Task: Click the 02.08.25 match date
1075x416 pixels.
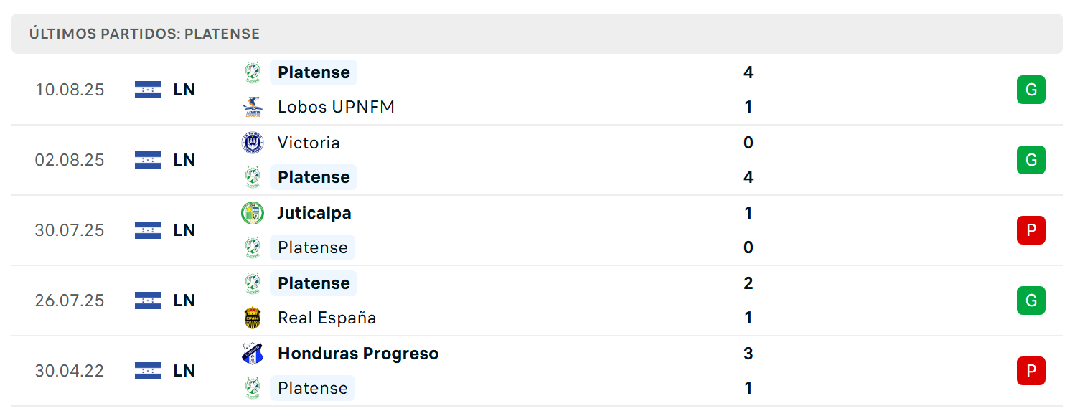Action: click(70, 160)
